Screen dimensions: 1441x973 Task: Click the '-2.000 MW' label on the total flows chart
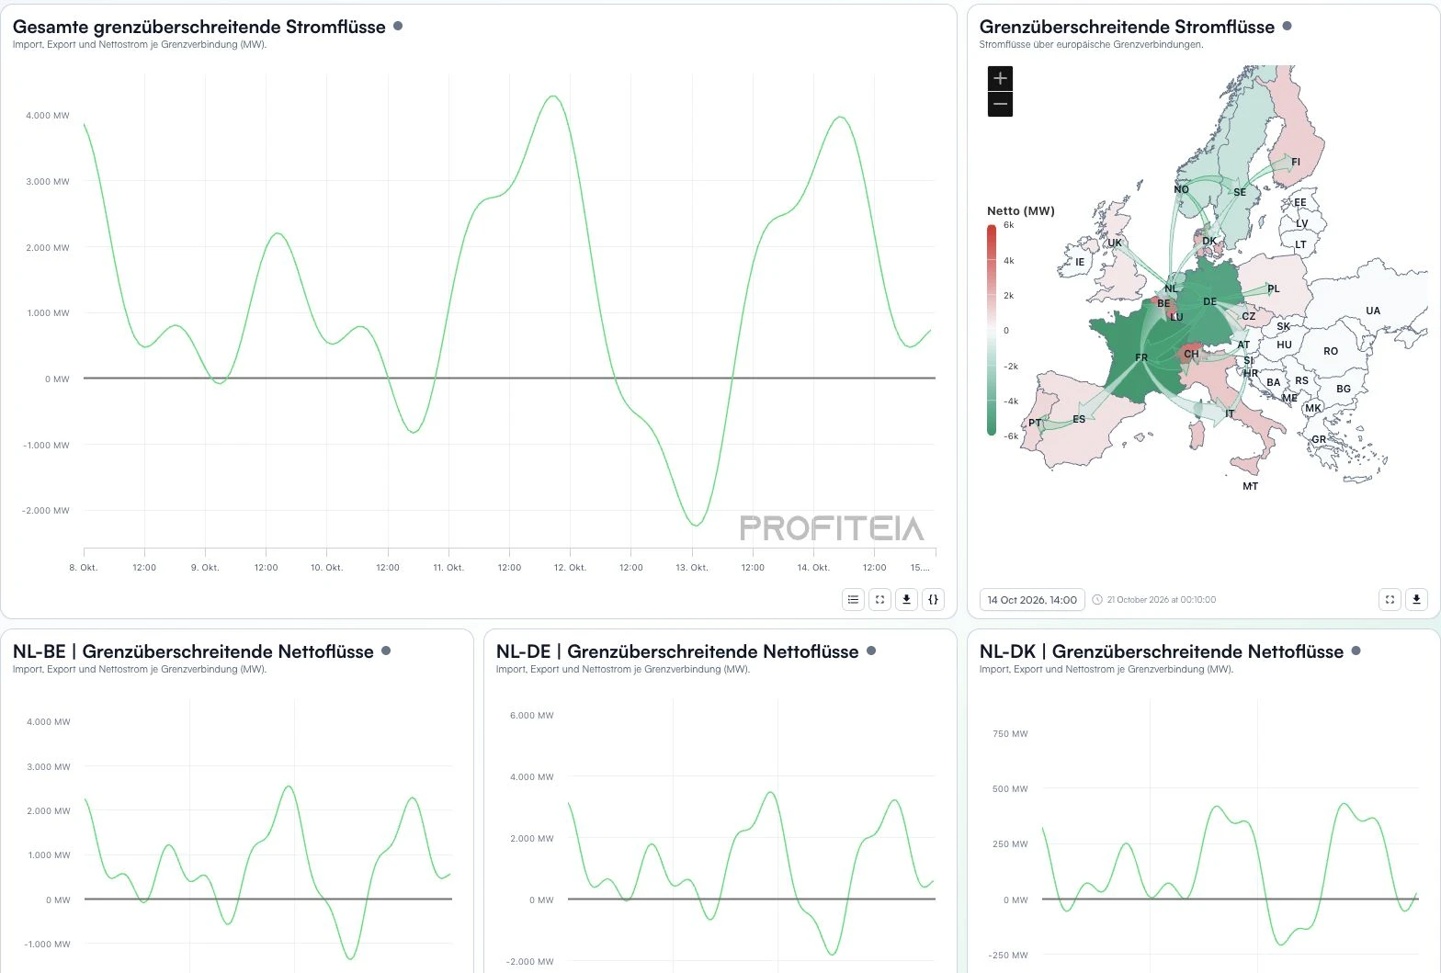click(x=46, y=511)
